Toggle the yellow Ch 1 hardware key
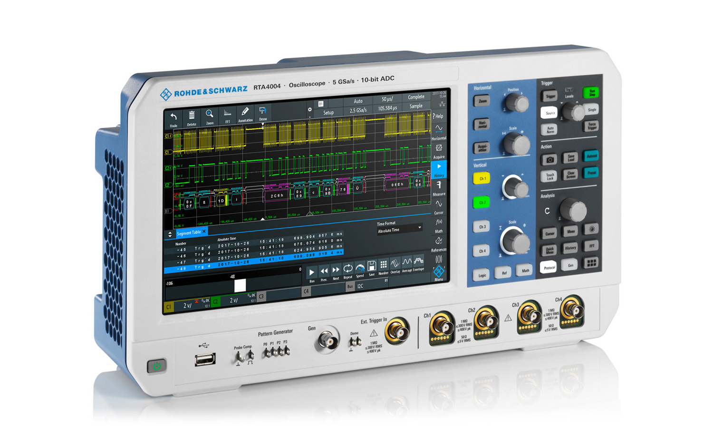 pos(482,179)
